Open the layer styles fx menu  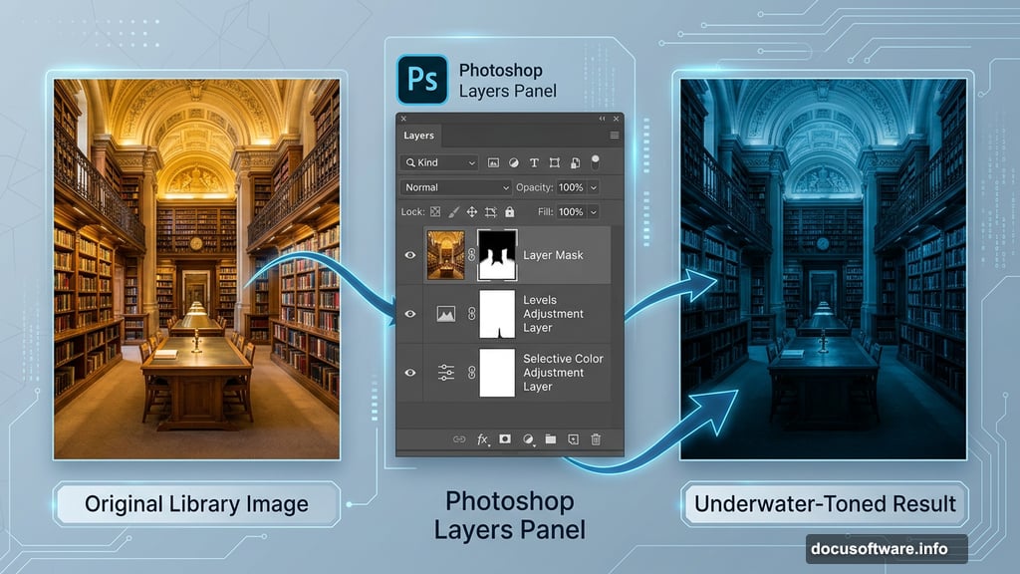click(x=482, y=439)
